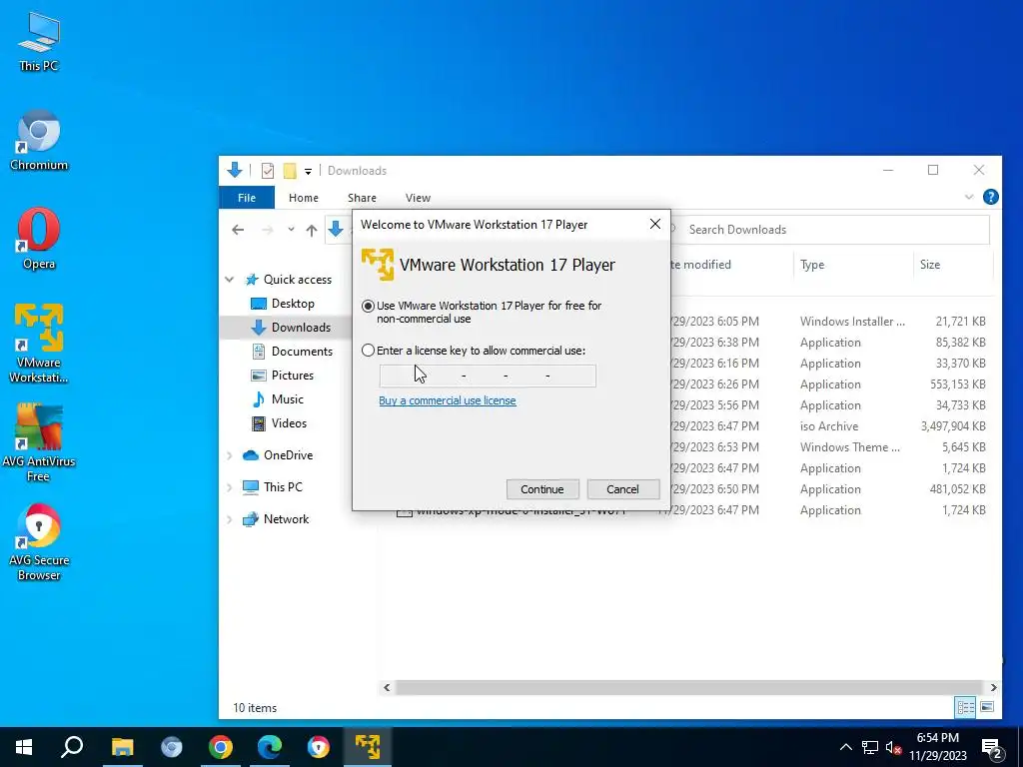Select Music in navigation pane
Screen dimensions: 1023x767
tap(287, 399)
